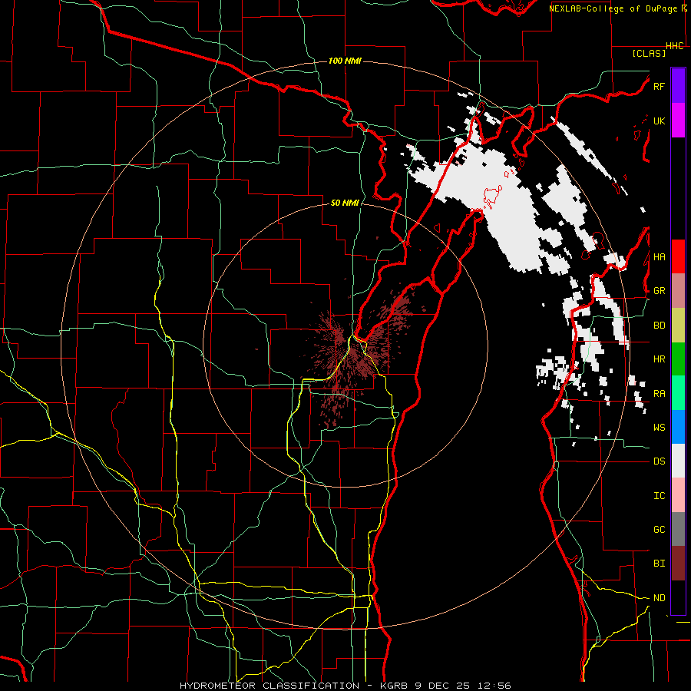Click the RA legend label

coord(659,394)
